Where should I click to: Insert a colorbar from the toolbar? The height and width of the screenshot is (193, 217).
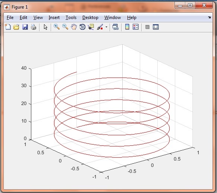pyautogui.click(x=127, y=27)
